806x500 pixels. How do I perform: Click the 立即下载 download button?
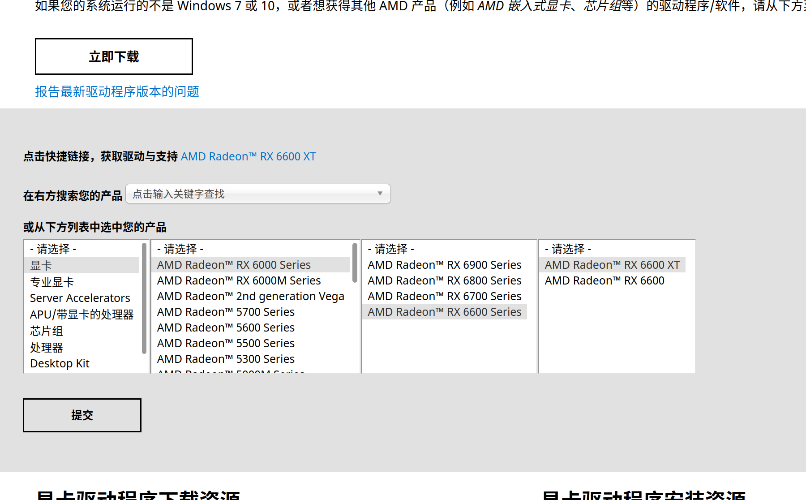[113, 56]
